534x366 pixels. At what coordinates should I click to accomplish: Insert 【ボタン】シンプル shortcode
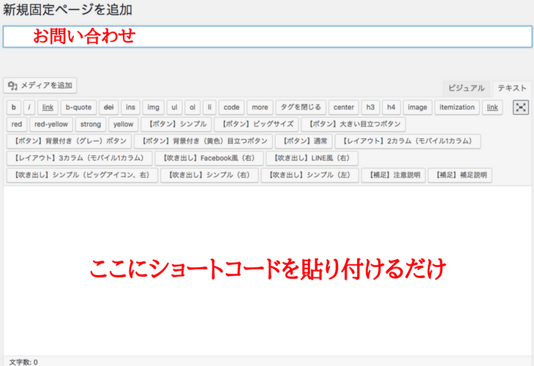tap(176, 124)
